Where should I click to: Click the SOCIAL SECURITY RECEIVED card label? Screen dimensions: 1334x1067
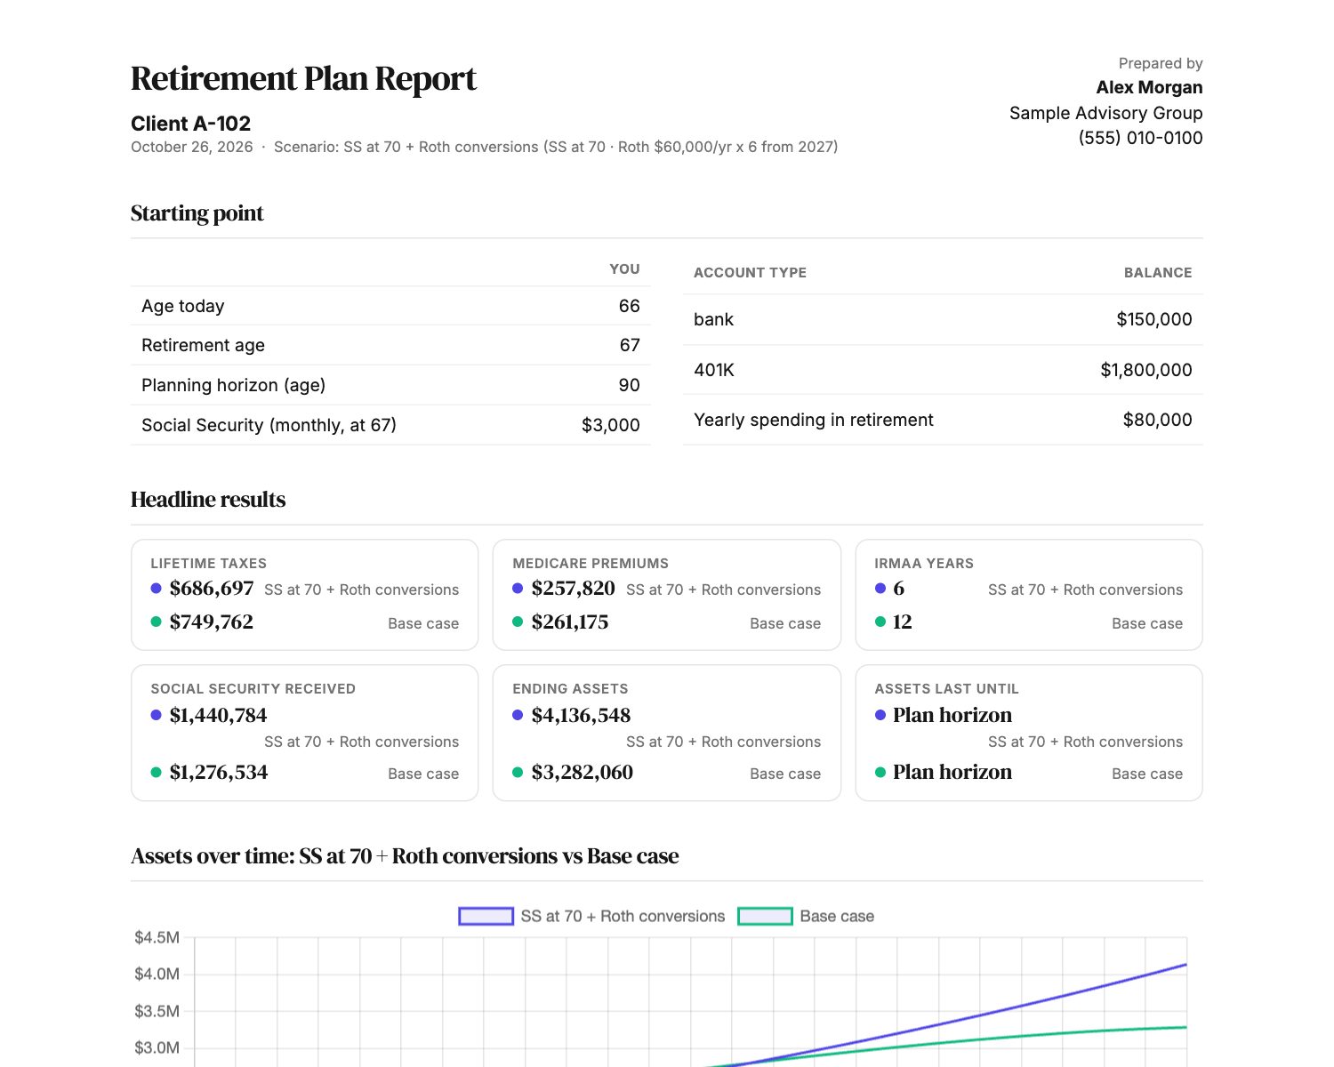pyautogui.click(x=253, y=689)
